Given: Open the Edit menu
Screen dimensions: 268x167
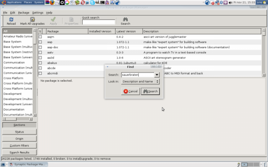Looking at the screenshot, I should click(13, 13).
